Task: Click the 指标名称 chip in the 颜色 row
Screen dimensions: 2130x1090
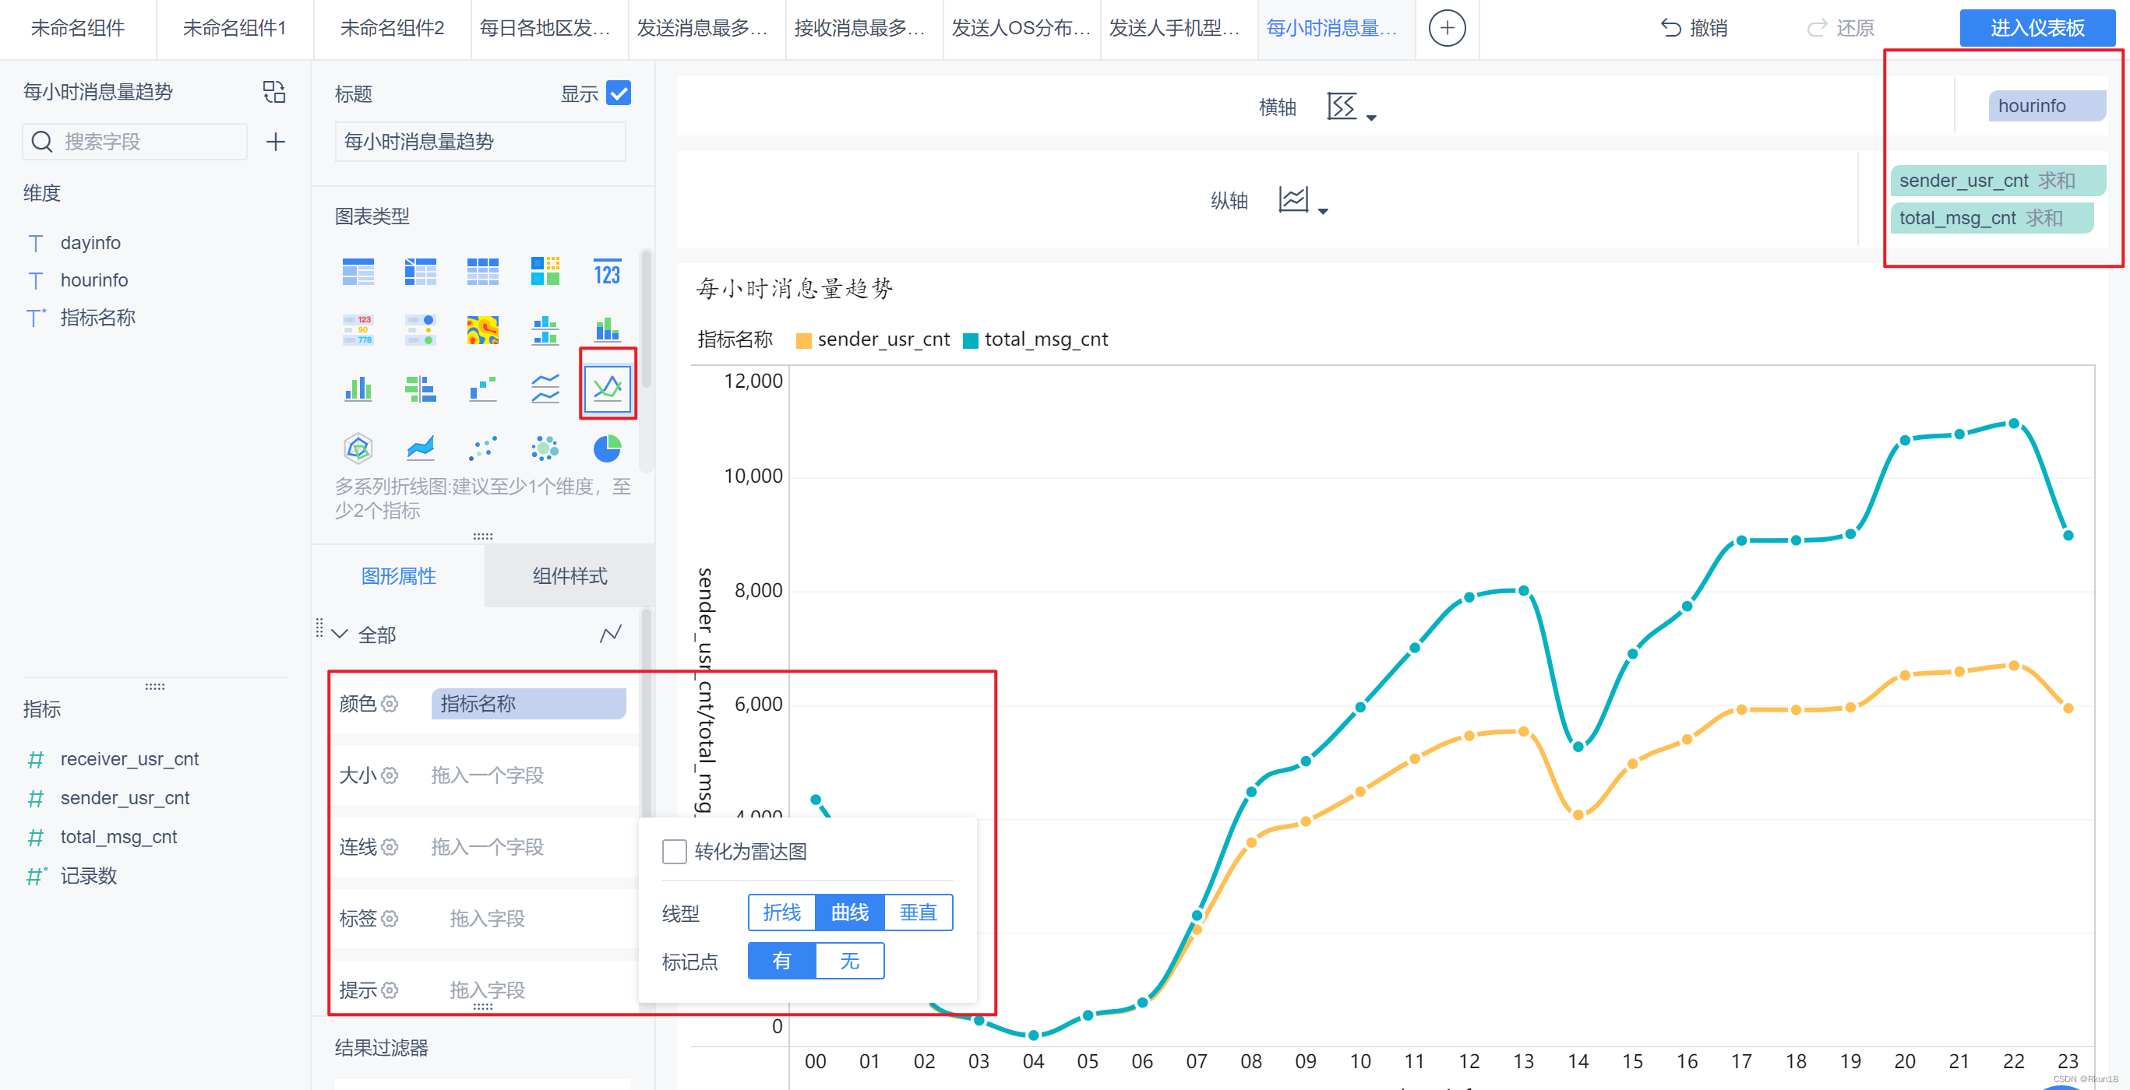Action: [x=528, y=703]
